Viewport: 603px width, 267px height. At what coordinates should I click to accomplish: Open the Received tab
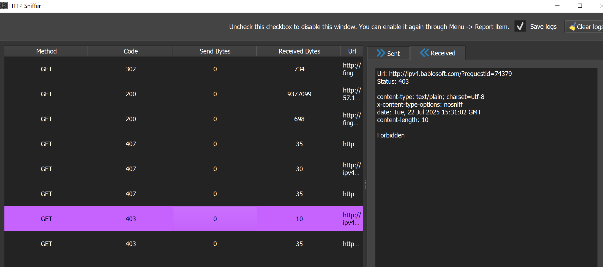(438, 53)
